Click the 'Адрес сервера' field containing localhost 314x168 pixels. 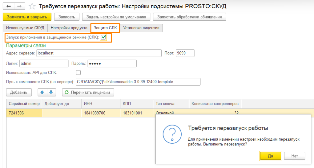pyautogui.click(x=99, y=53)
